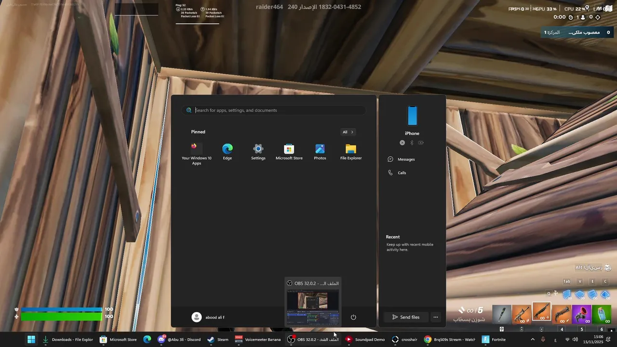
Task: Click the blue shield bar
Action: pyautogui.click(x=61, y=309)
